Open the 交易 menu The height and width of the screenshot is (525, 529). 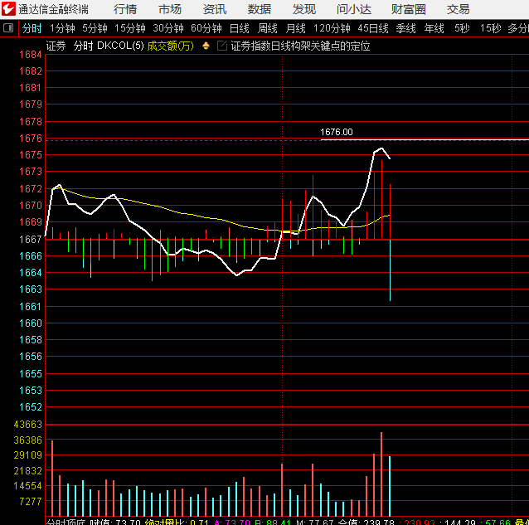coord(459,9)
